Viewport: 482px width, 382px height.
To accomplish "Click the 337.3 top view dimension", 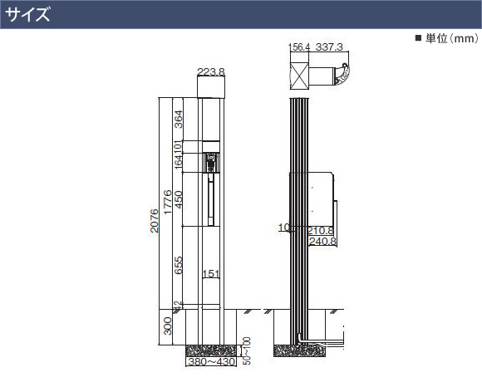I will 329,47.
